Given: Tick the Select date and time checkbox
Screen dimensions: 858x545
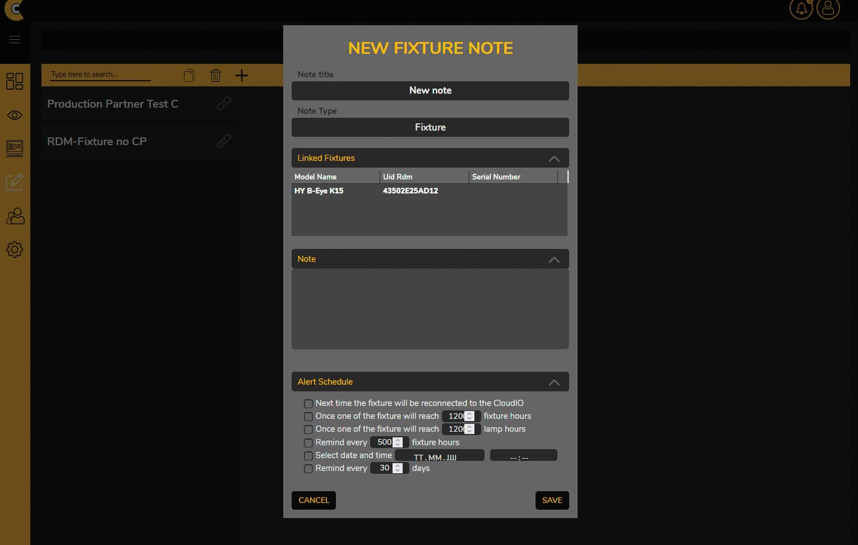Looking at the screenshot, I should [x=308, y=456].
